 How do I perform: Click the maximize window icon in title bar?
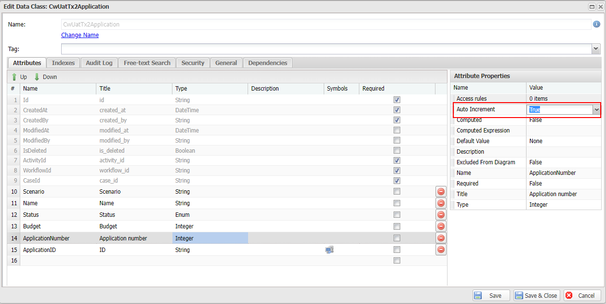(x=592, y=7)
